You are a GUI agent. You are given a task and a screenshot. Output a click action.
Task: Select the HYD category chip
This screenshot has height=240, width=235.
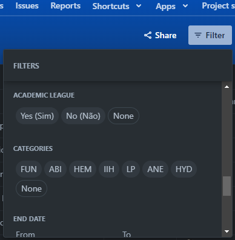[184, 169]
